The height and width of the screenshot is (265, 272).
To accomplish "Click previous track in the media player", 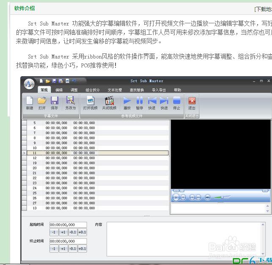I will (x=192, y=197).
